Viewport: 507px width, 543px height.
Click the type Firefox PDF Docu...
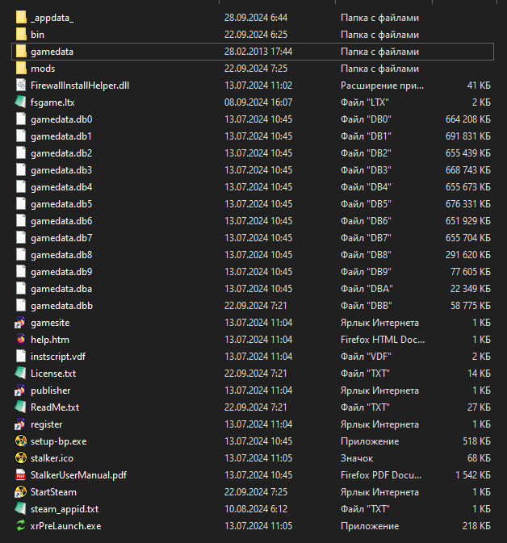(x=381, y=475)
